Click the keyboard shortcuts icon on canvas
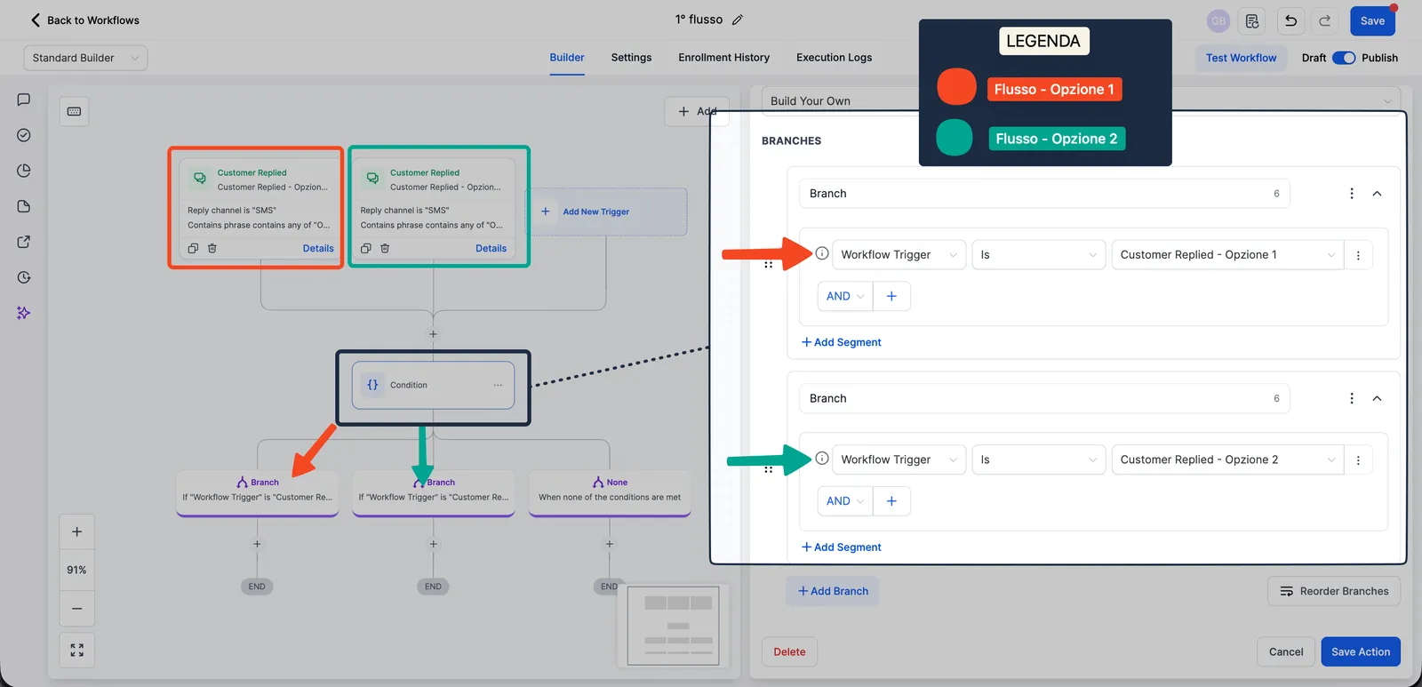Screen dimensions: 1422x687 pos(75,111)
